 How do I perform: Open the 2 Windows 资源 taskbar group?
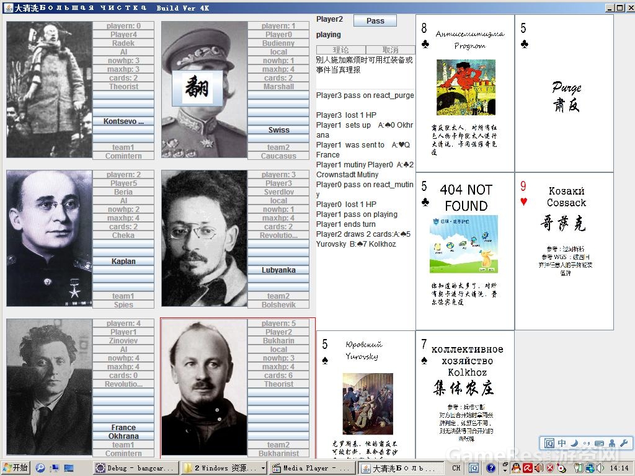tap(223, 468)
